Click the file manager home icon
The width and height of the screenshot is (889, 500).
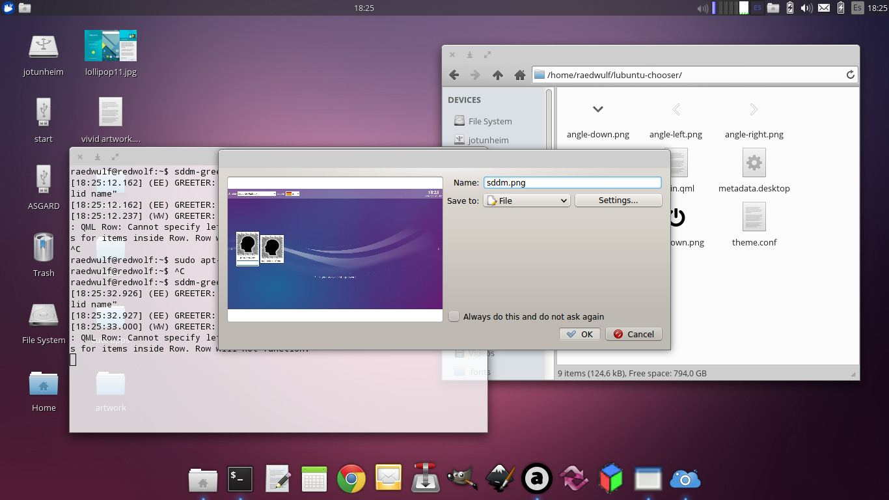click(519, 75)
